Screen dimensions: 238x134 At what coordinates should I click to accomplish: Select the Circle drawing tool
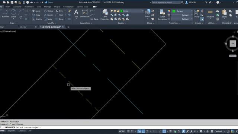[13, 13]
